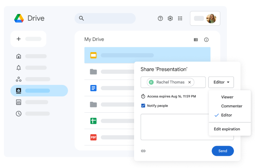
Task: Select the yellow Slides presentation file row
Action: tap(147, 55)
